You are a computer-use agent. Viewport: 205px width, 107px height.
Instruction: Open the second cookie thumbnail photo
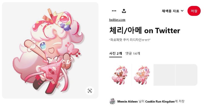click(142, 75)
